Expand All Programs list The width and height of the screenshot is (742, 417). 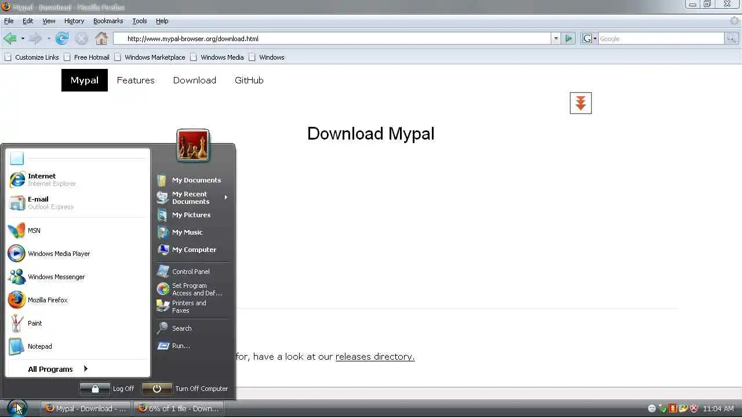pos(77,369)
